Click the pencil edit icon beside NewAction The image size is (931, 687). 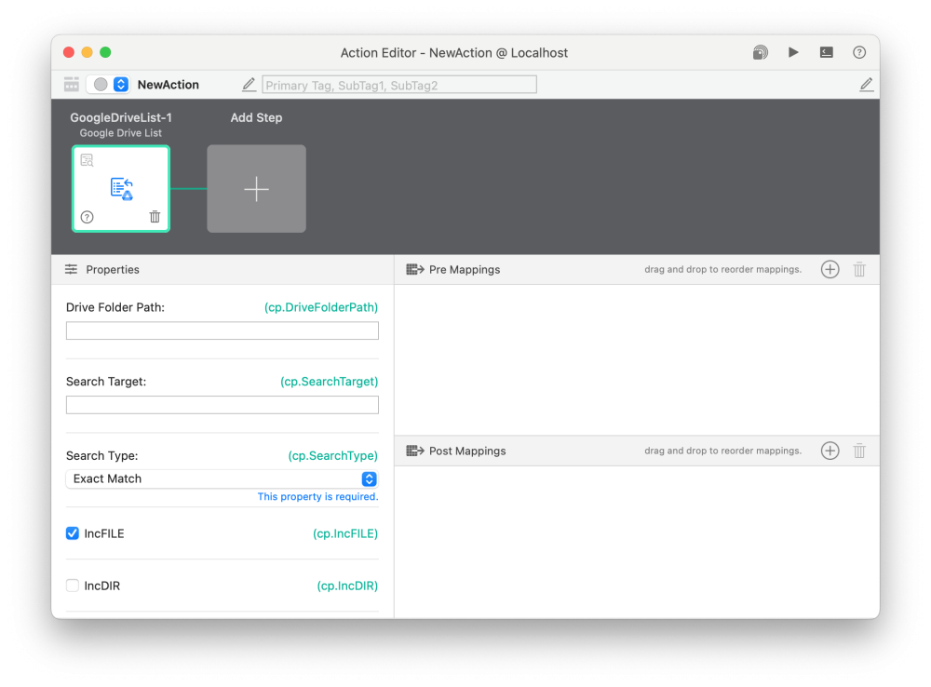coord(249,84)
